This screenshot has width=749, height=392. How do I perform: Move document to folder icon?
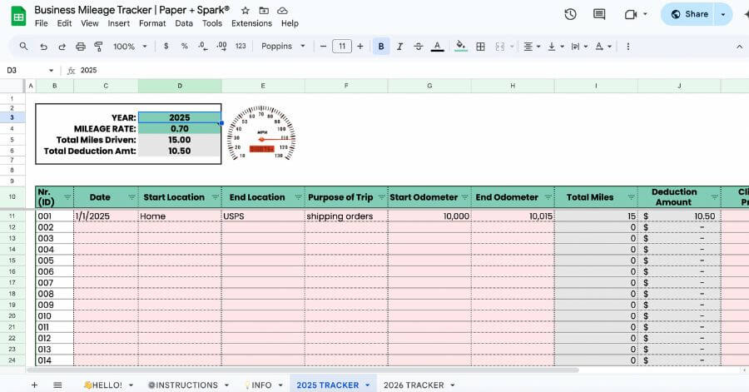point(264,11)
